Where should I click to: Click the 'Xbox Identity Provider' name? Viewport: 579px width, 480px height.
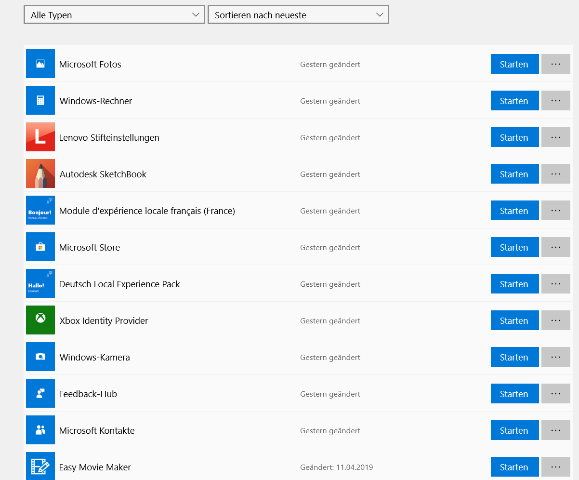104,320
